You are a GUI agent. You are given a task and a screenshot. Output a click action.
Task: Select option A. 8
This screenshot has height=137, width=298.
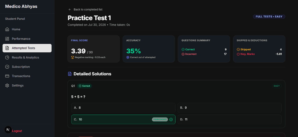(123, 108)
